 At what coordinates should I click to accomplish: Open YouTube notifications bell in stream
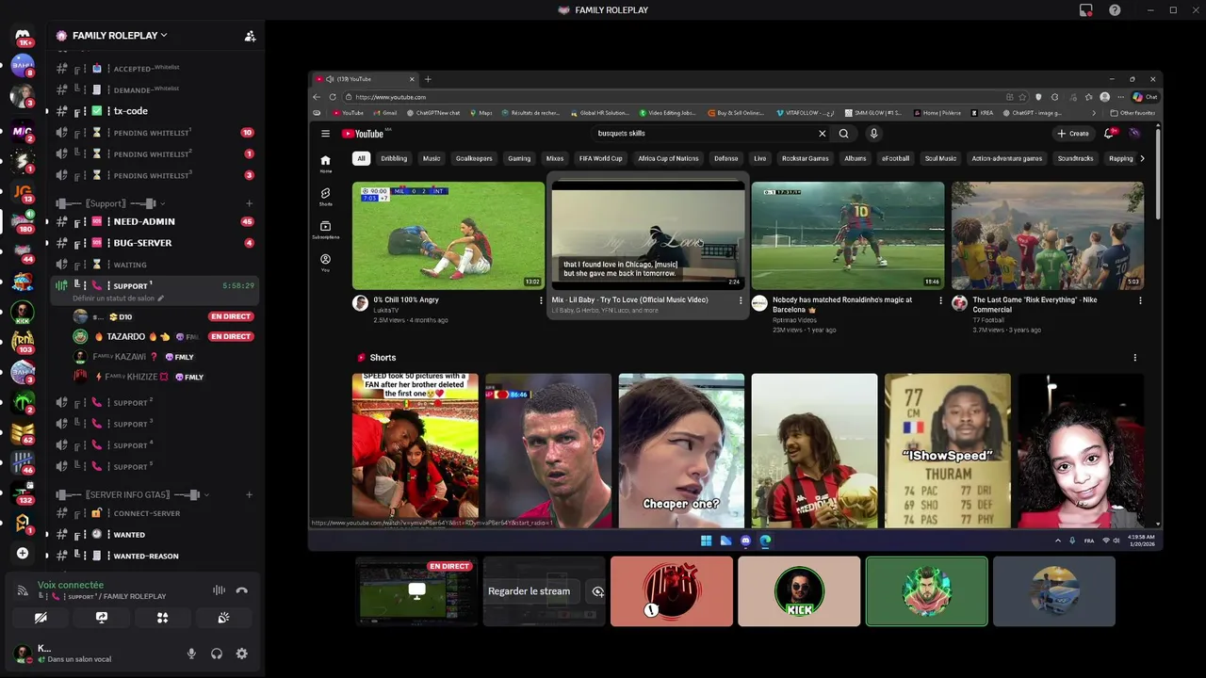[1109, 134]
